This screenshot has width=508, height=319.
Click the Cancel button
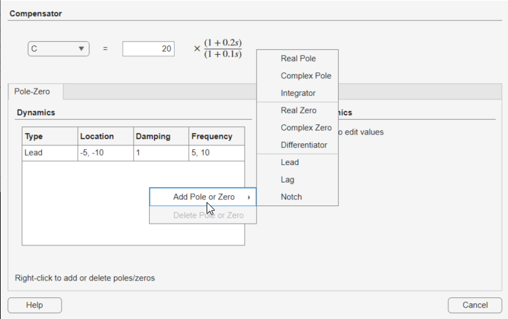coord(474,305)
